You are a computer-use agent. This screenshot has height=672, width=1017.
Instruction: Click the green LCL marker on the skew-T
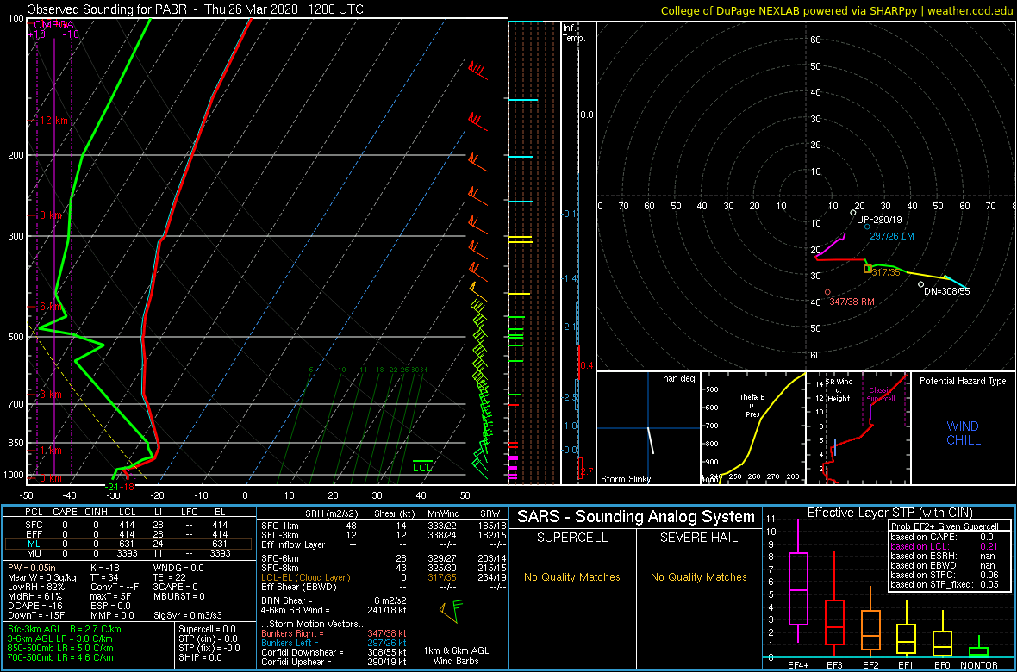(x=422, y=466)
